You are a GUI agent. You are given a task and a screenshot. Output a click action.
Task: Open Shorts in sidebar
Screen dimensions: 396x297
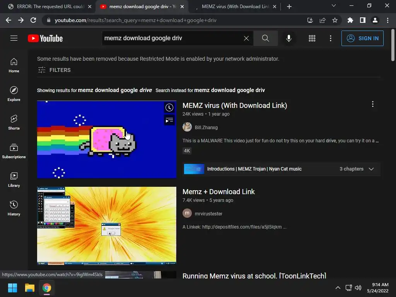[x=14, y=123]
